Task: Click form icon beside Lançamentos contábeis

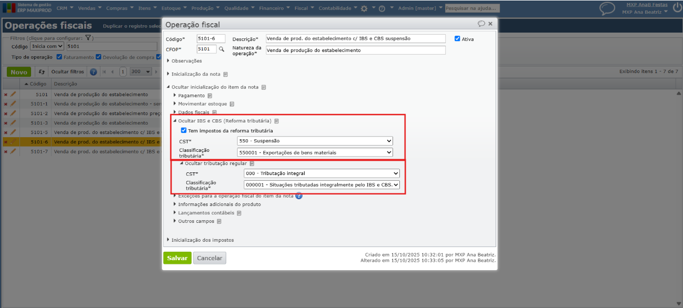Action: click(239, 213)
